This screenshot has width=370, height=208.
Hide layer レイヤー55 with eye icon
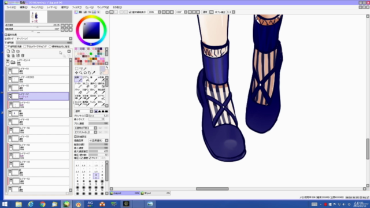coord(10,86)
